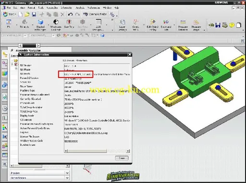Click the snap point options icon in selection bar

click(x=66, y=35)
